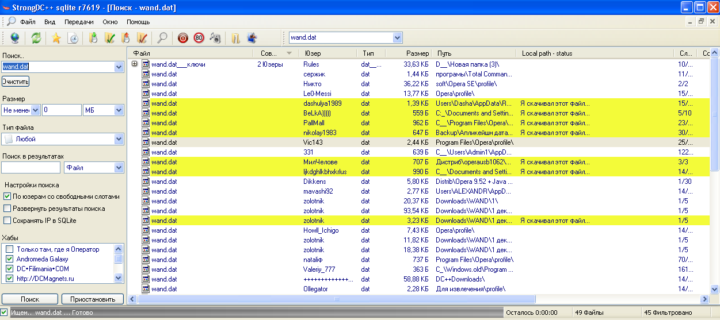Click the Приостановить button
The image size is (720, 320).
93,299
